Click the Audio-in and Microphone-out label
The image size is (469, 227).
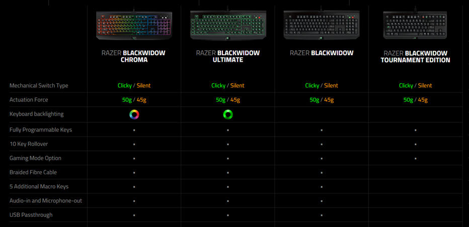(46, 201)
